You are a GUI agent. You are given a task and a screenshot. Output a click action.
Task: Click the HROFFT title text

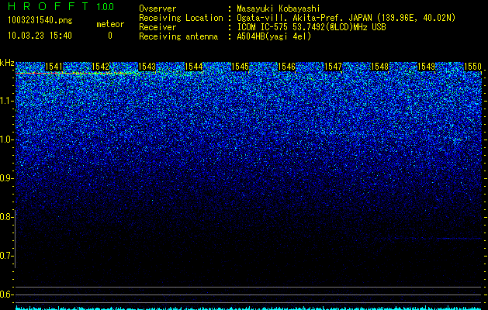[x=48, y=6]
